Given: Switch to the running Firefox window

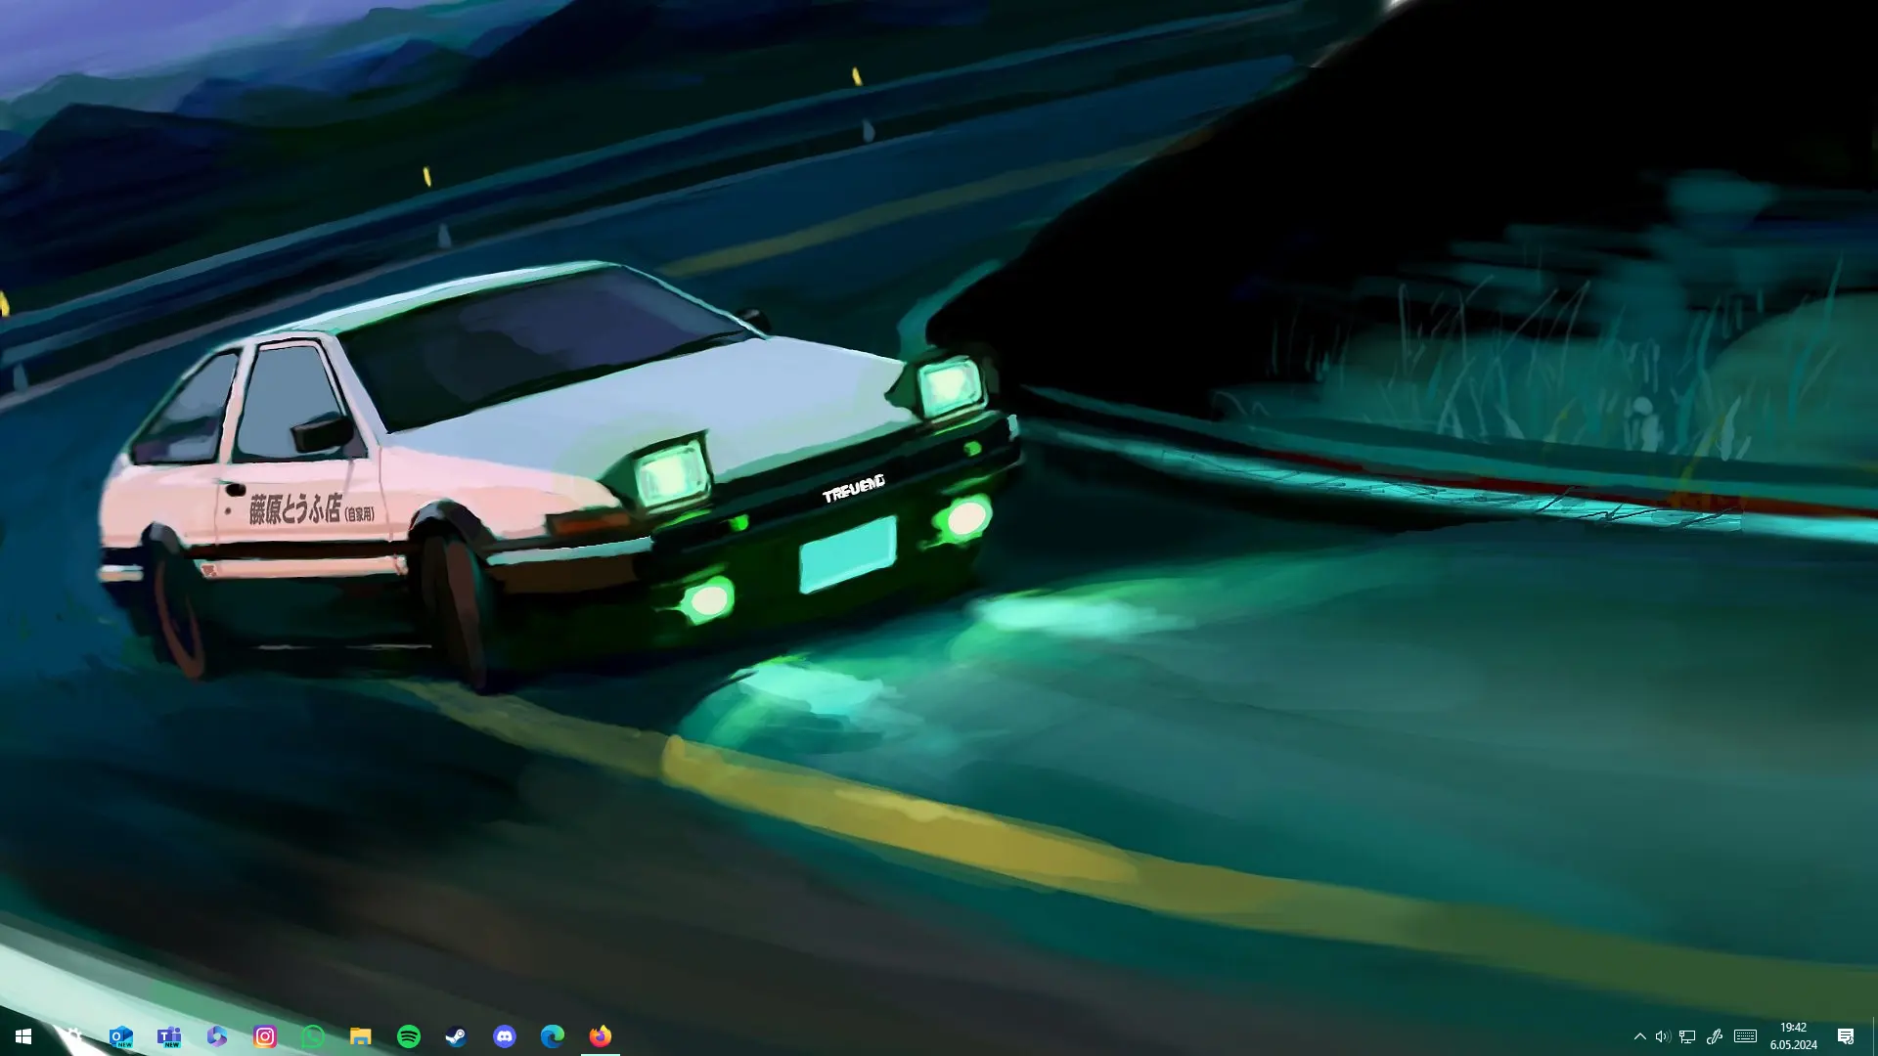Looking at the screenshot, I should coord(600,1036).
